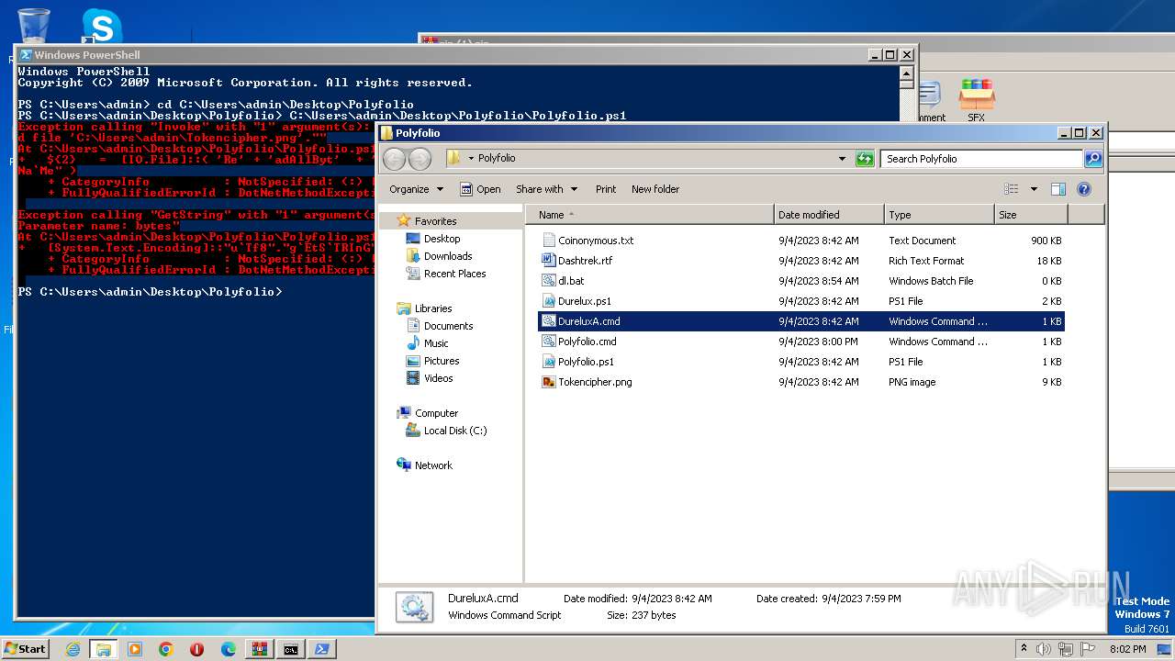Open the Organize menu
1175x661 pixels.
416,189
